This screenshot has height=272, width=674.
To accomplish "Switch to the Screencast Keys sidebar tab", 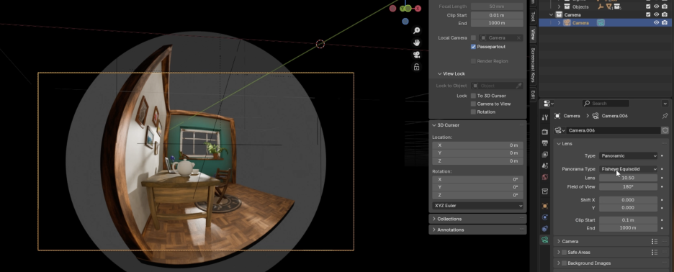I will (533, 65).
